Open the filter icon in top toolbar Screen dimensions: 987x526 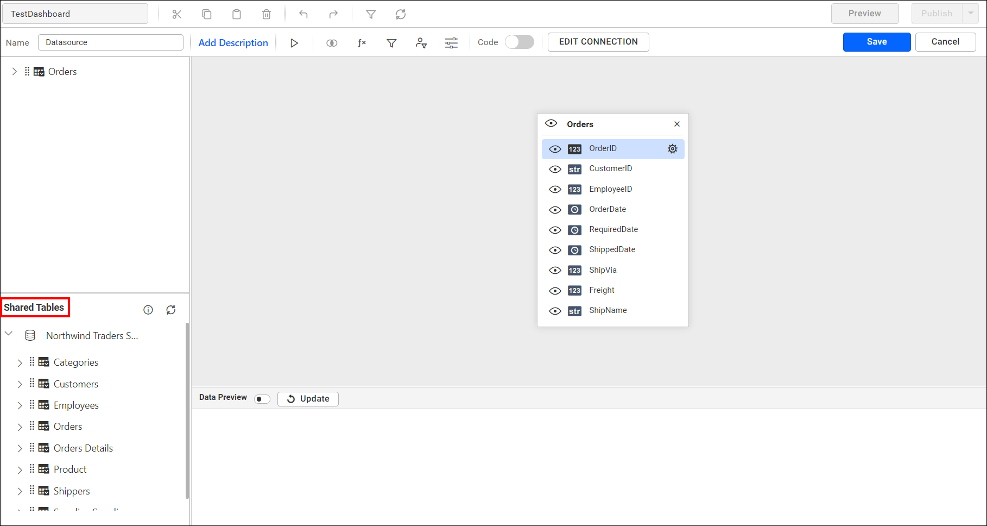[371, 14]
